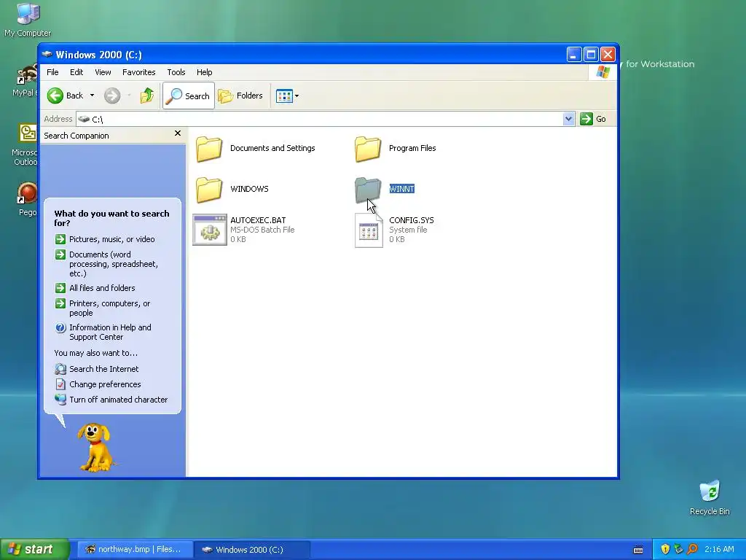Viewport: 746px width, 560px height.
Task: Open the Edit menu
Action: [x=76, y=72]
